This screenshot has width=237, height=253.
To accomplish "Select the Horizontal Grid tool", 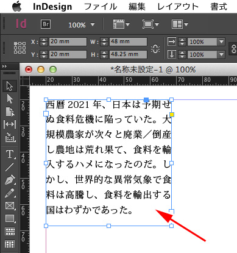I will (10, 231).
